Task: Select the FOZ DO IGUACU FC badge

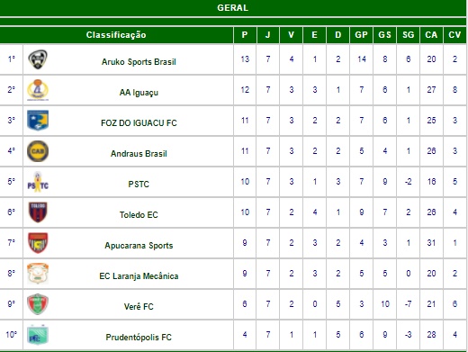Action: [38, 121]
